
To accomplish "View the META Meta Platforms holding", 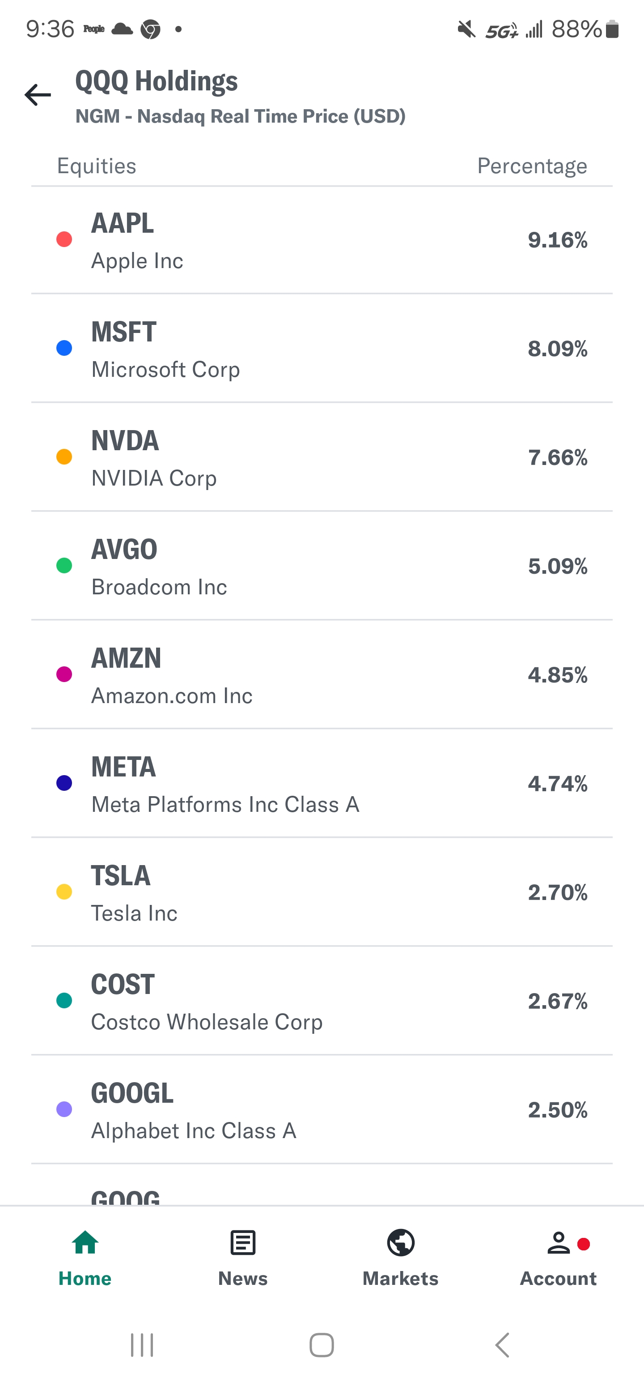I will 322,785.
